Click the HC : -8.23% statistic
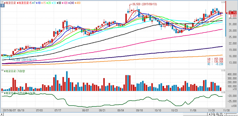238x116 pixels. click(x=215, y=64)
